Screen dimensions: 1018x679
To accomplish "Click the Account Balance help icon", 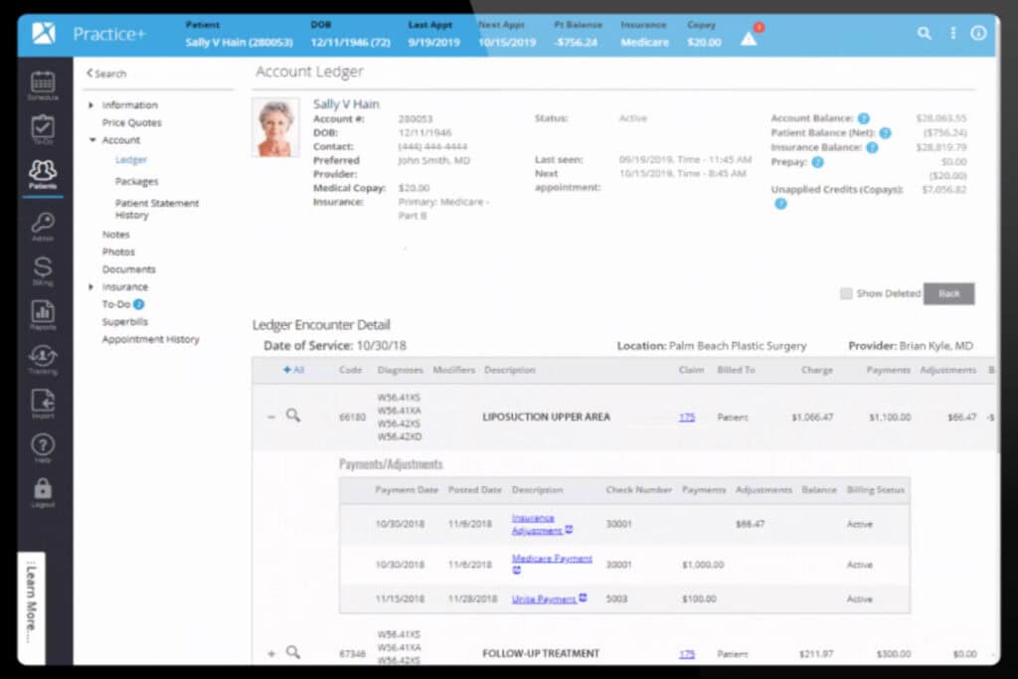I will pos(864,118).
